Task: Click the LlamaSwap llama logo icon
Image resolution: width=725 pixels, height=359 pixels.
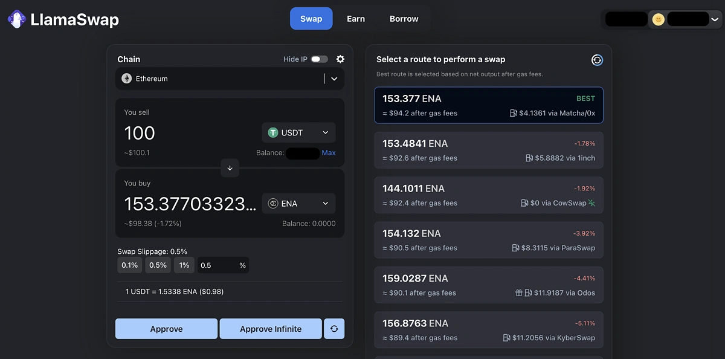Action: 17,19
